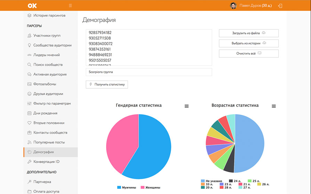Toggle Мужчины legend item in gender chart

[x=127, y=187]
